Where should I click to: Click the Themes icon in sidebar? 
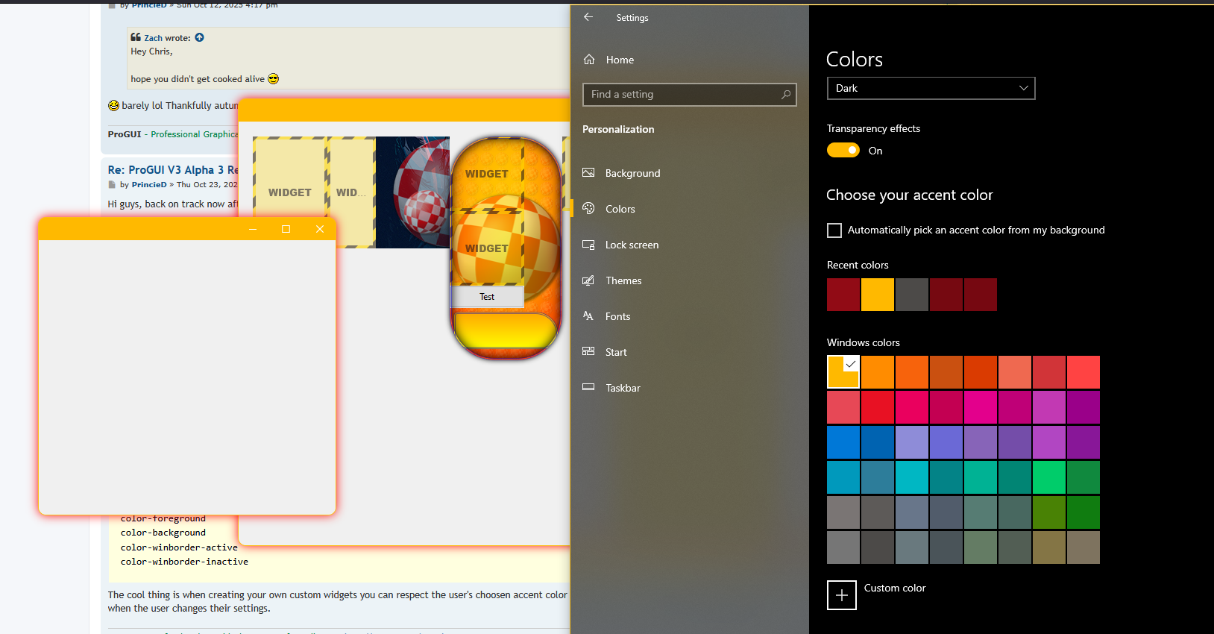point(588,280)
